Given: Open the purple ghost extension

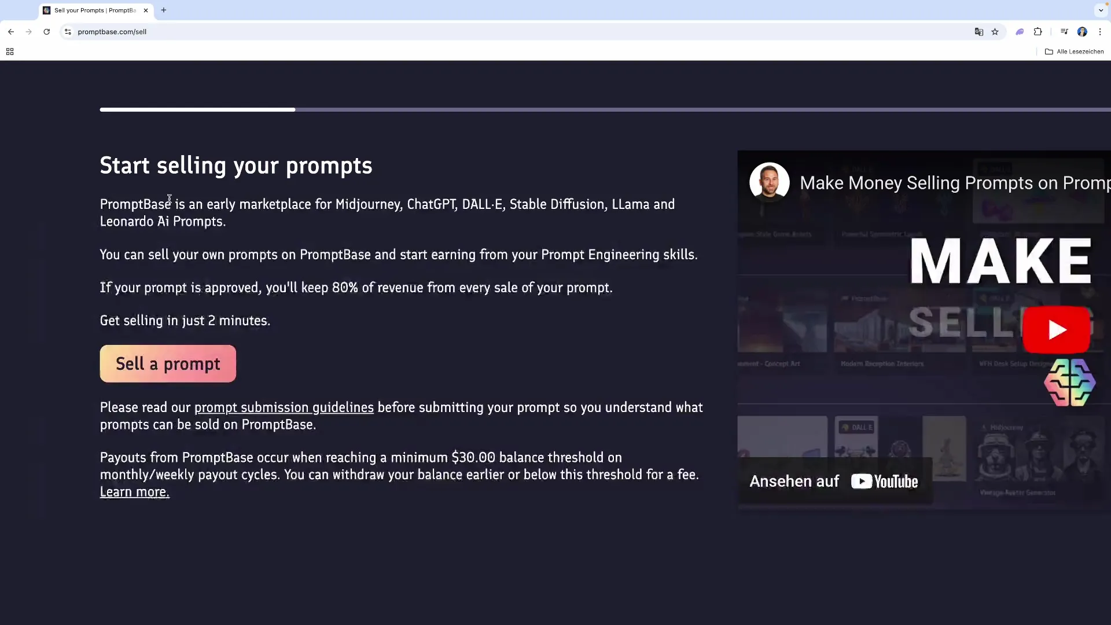Looking at the screenshot, I should 1020,32.
